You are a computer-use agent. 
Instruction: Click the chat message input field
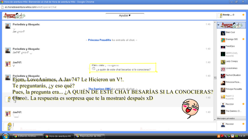coord(115,126)
